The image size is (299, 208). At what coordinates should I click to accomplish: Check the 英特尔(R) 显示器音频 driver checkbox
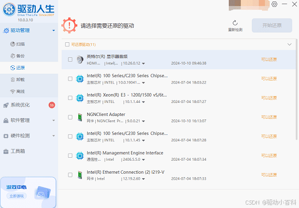(70, 60)
